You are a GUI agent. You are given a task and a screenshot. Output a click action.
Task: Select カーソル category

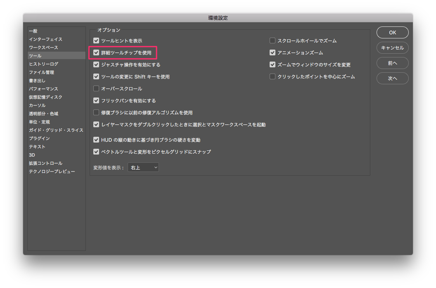click(57, 105)
